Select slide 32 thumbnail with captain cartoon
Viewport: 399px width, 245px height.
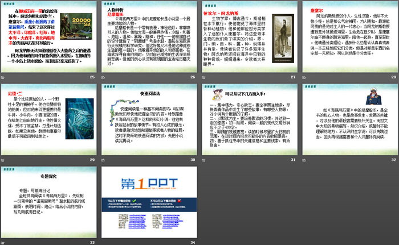pyautogui.click(x=350, y=119)
